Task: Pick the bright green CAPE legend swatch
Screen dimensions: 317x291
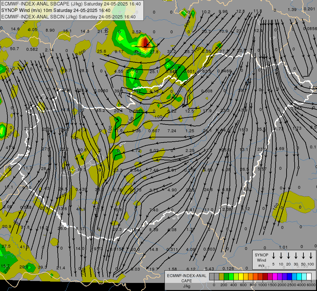Action: click(x=231, y=277)
